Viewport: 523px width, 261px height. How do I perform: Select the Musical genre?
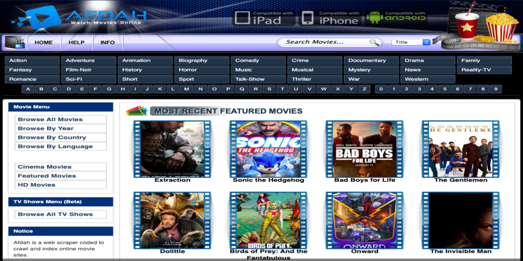coord(315,70)
